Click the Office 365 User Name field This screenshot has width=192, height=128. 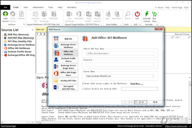pyautogui.click(x=120, y=54)
